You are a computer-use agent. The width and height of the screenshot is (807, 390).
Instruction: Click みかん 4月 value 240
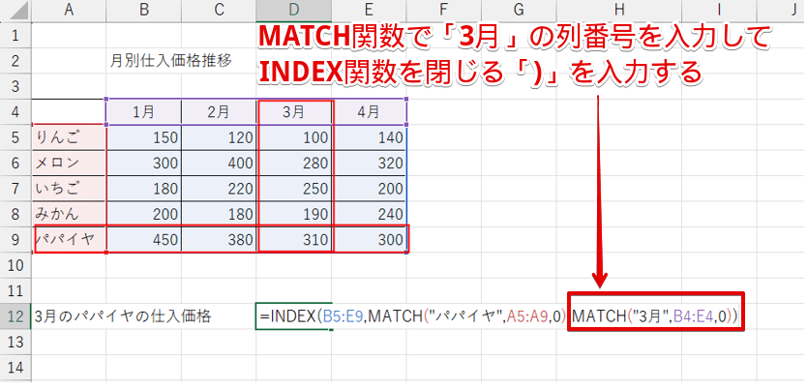pyautogui.click(x=369, y=214)
